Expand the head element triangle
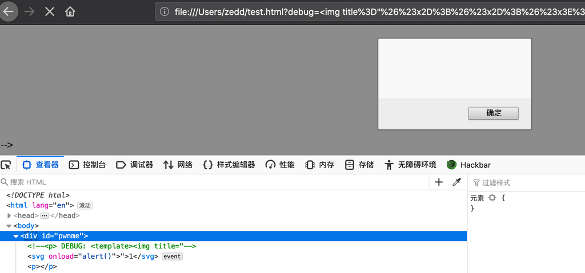 point(9,215)
